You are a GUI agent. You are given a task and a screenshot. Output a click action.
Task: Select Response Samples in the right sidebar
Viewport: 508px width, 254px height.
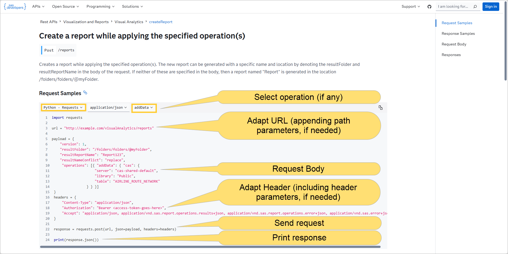(x=458, y=33)
